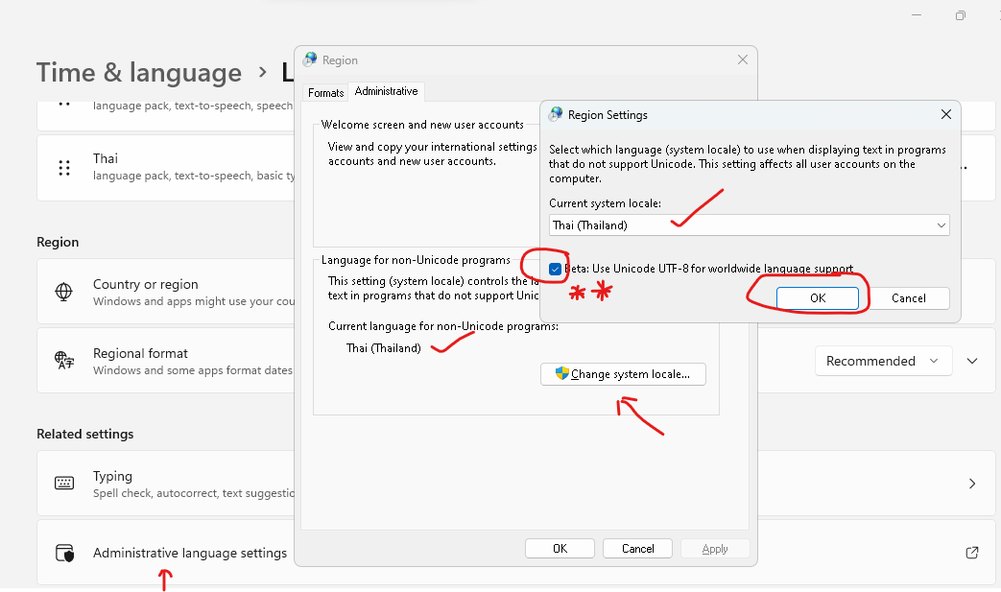Image resolution: width=1001 pixels, height=592 pixels.
Task: Open the Recommended regional format dropdown
Action: pyautogui.click(x=883, y=361)
